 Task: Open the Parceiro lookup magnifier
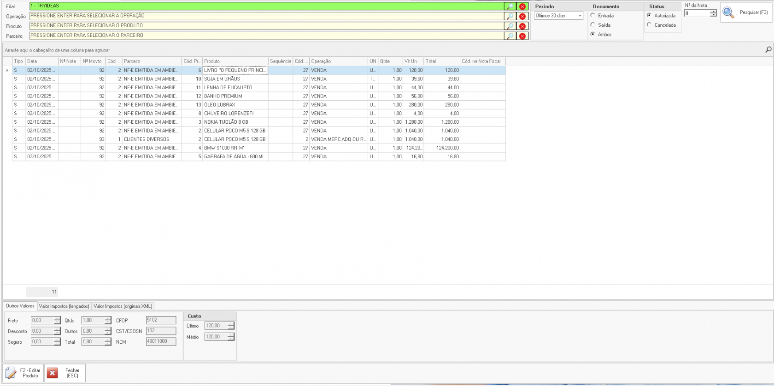(510, 36)
